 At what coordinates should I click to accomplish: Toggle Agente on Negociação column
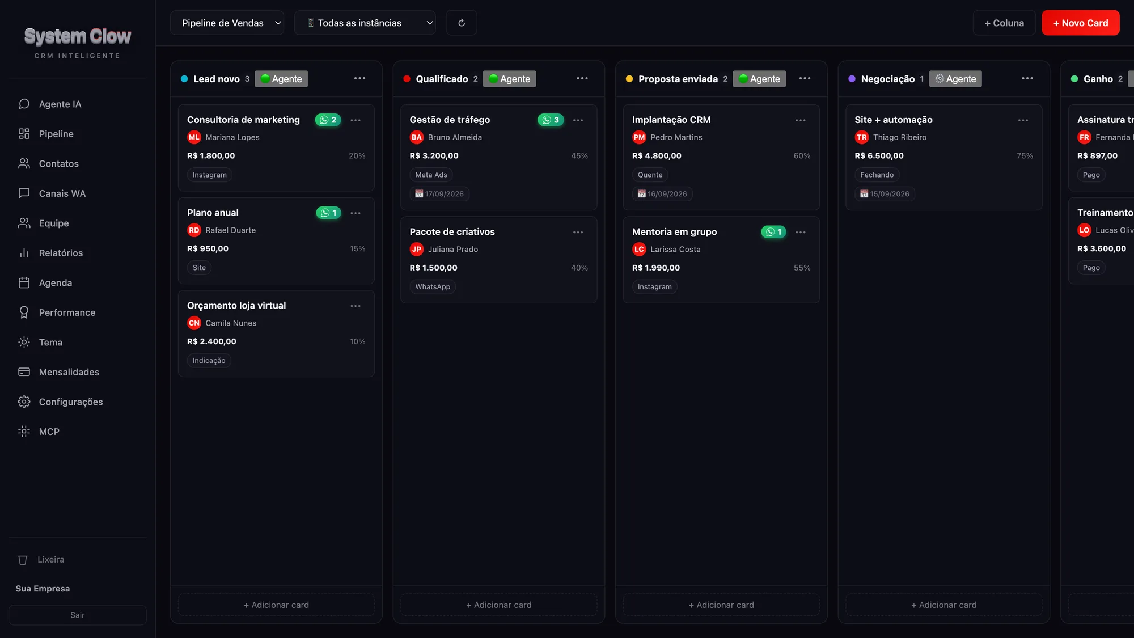pos(955,79)
